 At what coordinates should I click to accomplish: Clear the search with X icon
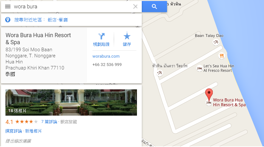(135, 7)
